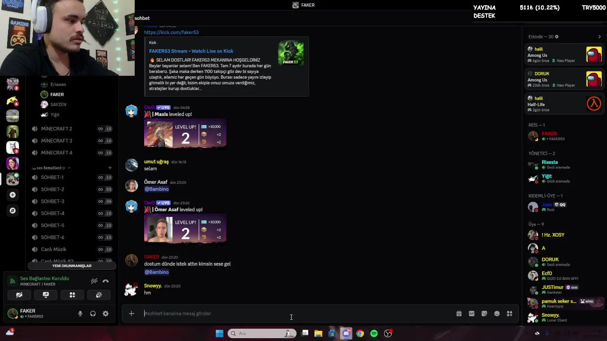Image resolution: width=607 pixels, height=341 pixels.
Task: Click the Ömer Asaf level up image
Action: pos(185,229)
